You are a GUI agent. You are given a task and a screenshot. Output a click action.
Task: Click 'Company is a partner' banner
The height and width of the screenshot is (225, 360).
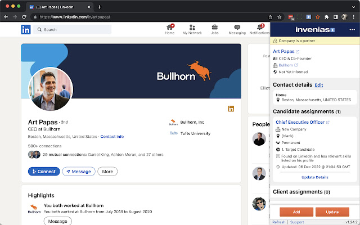pyautogui.click(x=315, y=41)
